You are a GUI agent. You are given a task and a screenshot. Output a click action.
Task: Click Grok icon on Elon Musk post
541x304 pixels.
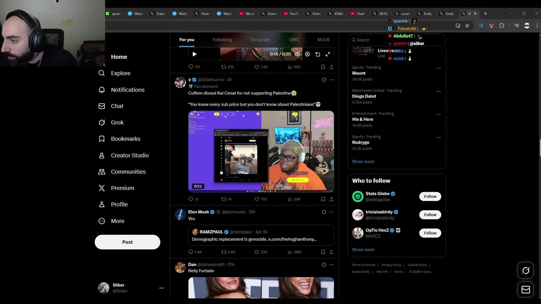pos(324,212)
